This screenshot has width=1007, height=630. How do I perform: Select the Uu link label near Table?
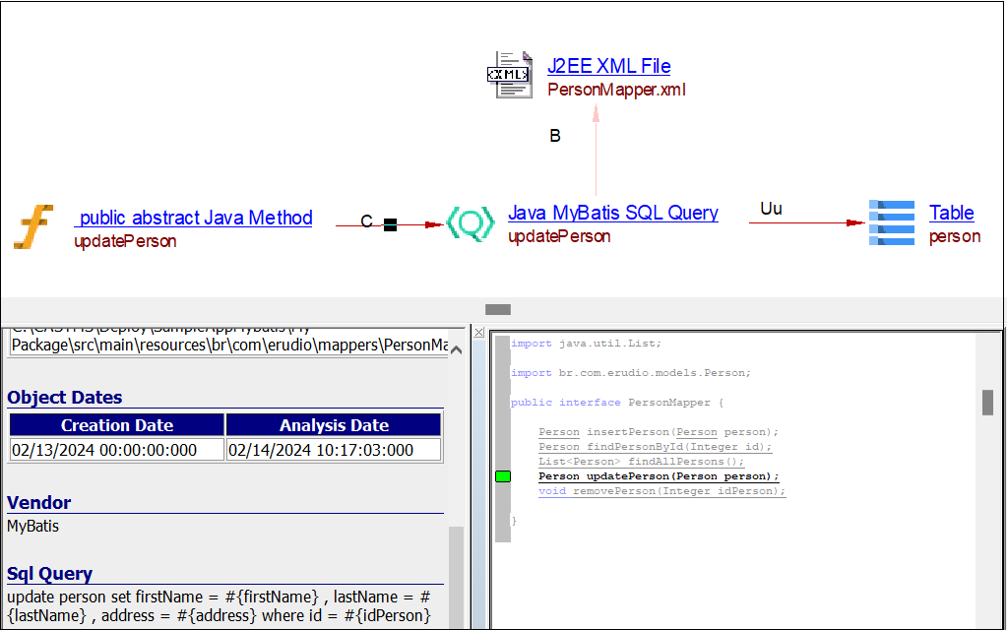point(771,209)
